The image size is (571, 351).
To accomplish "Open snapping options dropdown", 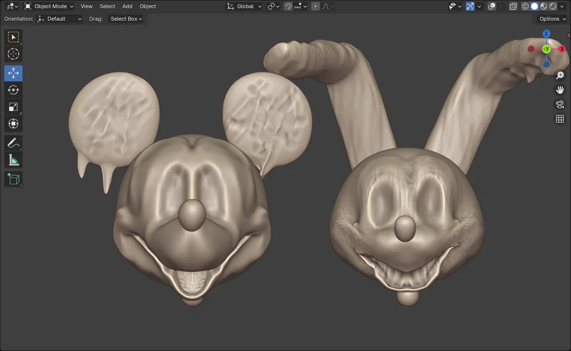I will click(301, 6).
